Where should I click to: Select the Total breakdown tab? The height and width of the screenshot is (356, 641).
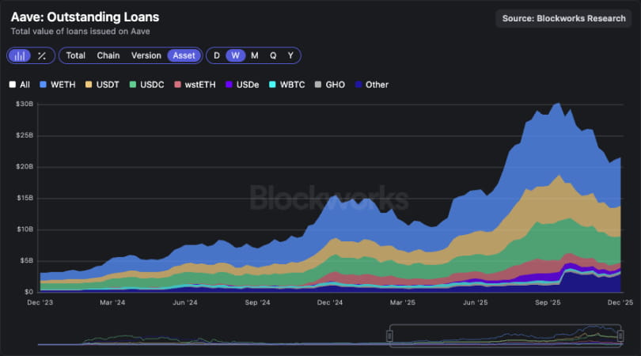[x=75, y=55]
